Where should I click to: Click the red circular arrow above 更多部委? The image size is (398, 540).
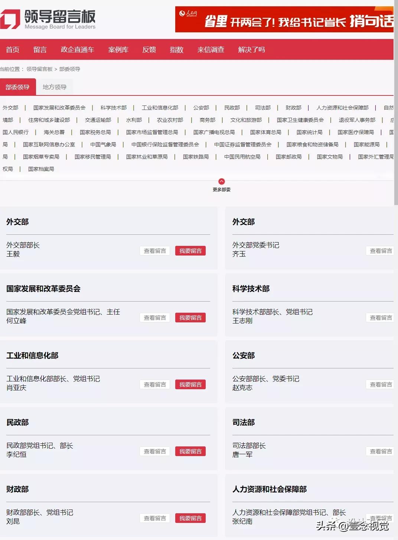[x=222, y=182]
